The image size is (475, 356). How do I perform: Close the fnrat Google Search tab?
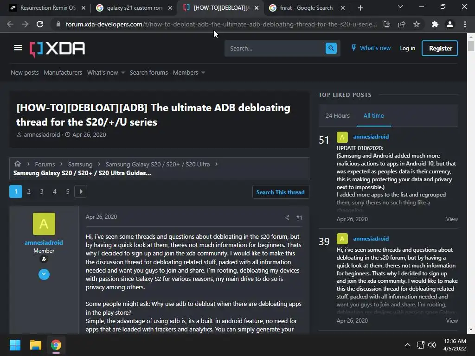pyautogui.click(x=343, y=8)
